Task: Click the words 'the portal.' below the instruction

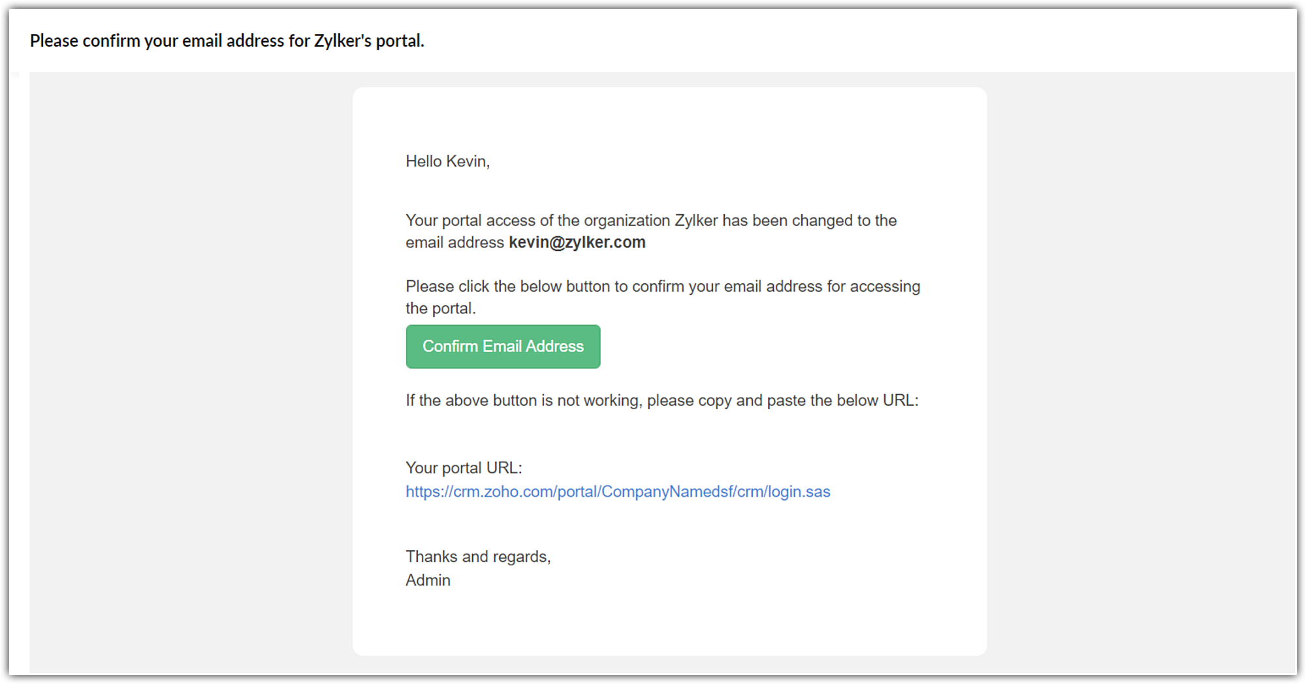Action: coord(440,309)
